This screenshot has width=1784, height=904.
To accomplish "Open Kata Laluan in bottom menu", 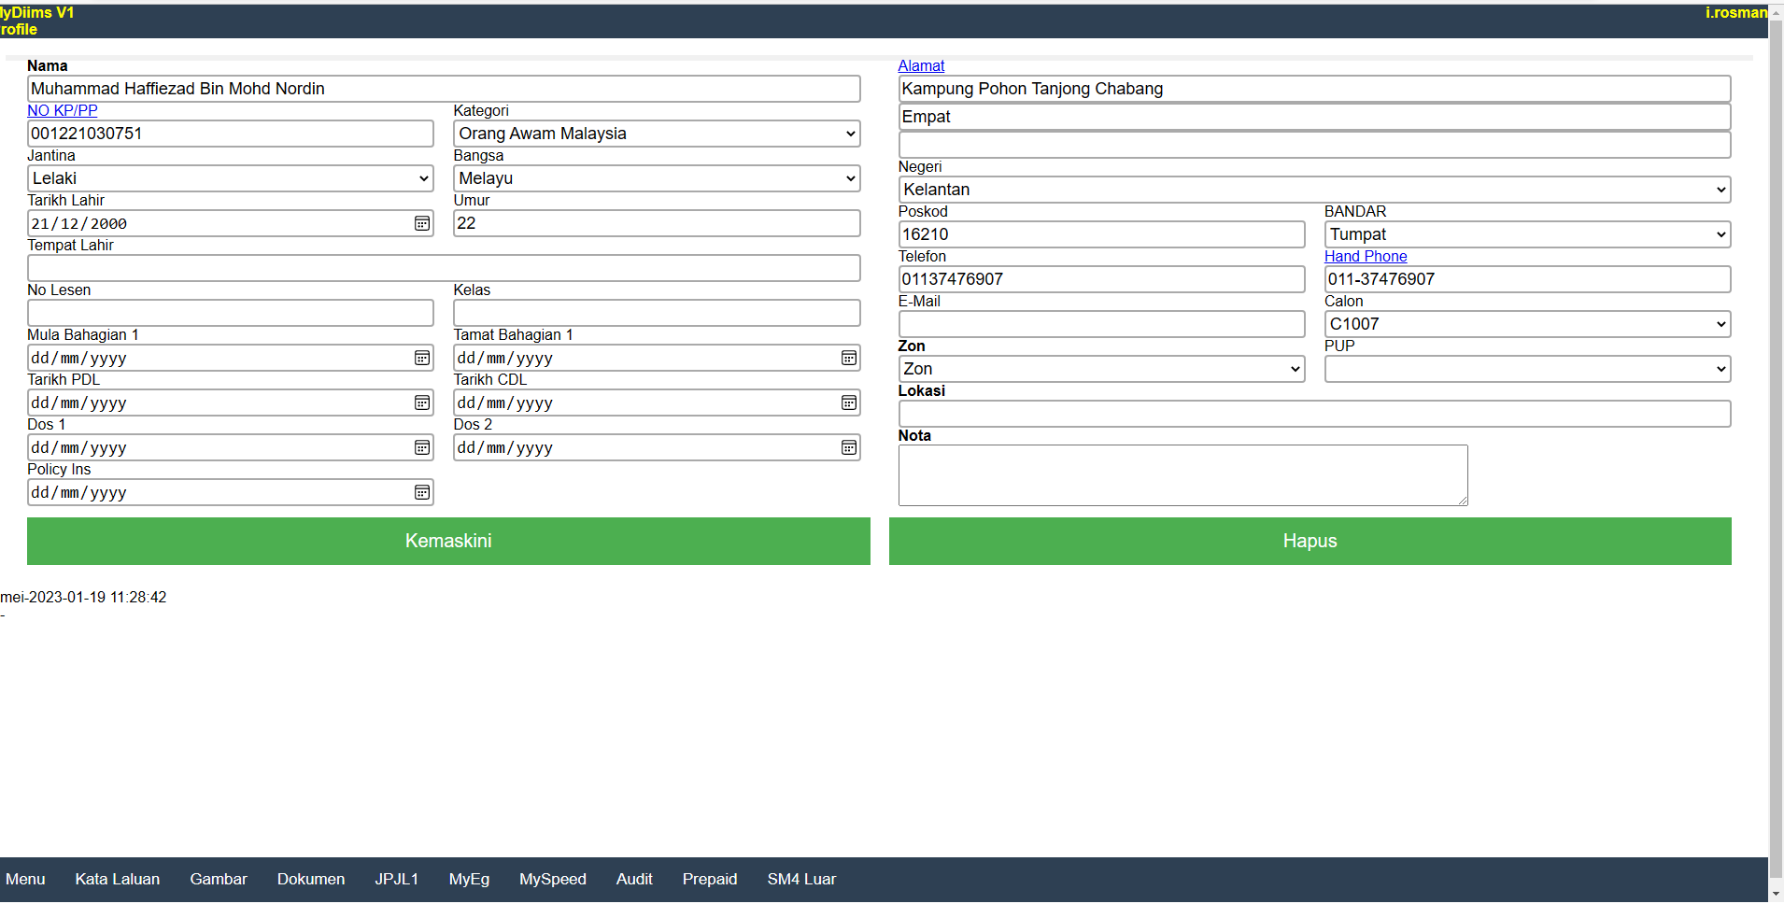I will [x=118, y=879].
